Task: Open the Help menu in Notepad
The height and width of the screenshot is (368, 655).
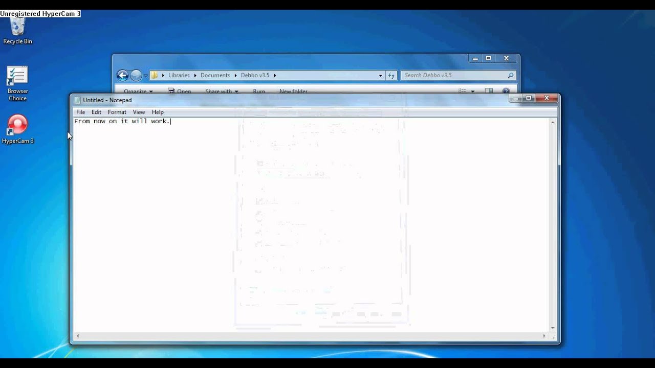Action: point(158,112)
